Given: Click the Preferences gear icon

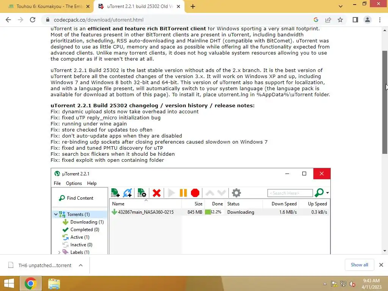Looking at the screenshot, I should pos(236,193).
